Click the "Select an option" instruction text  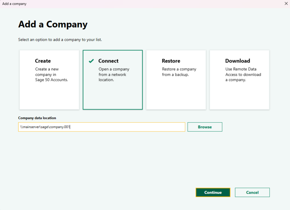[60, 39]
